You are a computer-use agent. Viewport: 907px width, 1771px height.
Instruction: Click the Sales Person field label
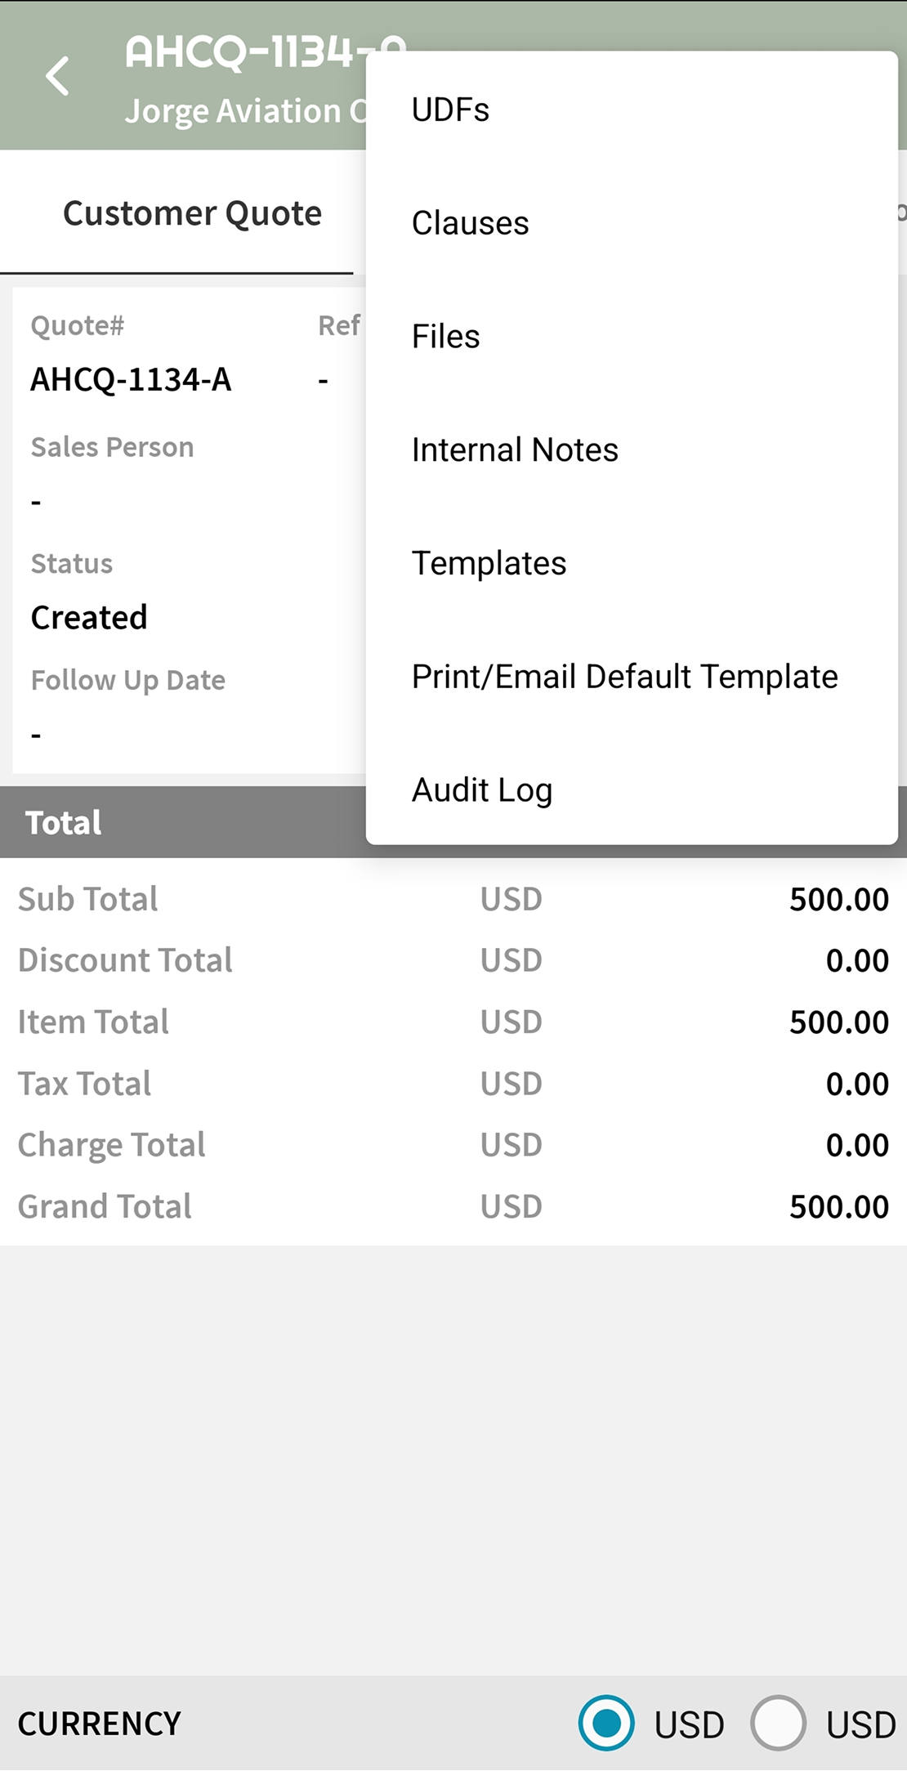(x=112, y=448)
